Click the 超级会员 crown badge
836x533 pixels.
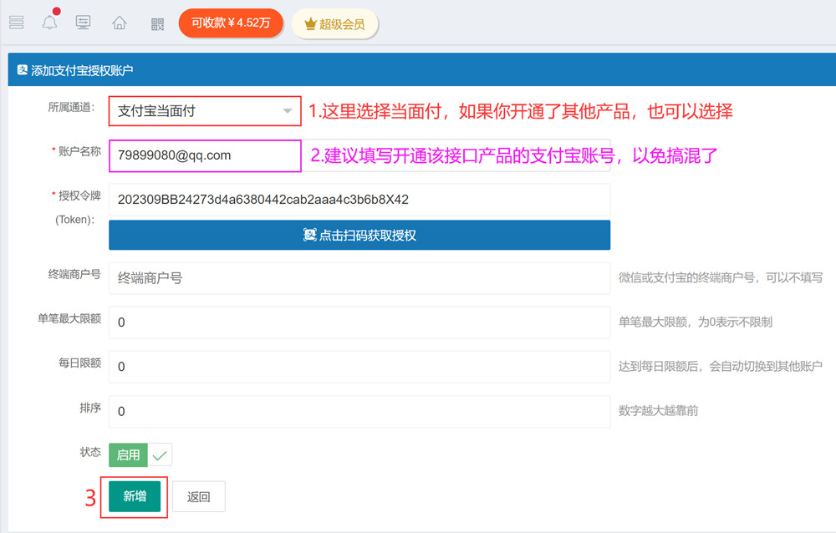(x=334, y=24)
